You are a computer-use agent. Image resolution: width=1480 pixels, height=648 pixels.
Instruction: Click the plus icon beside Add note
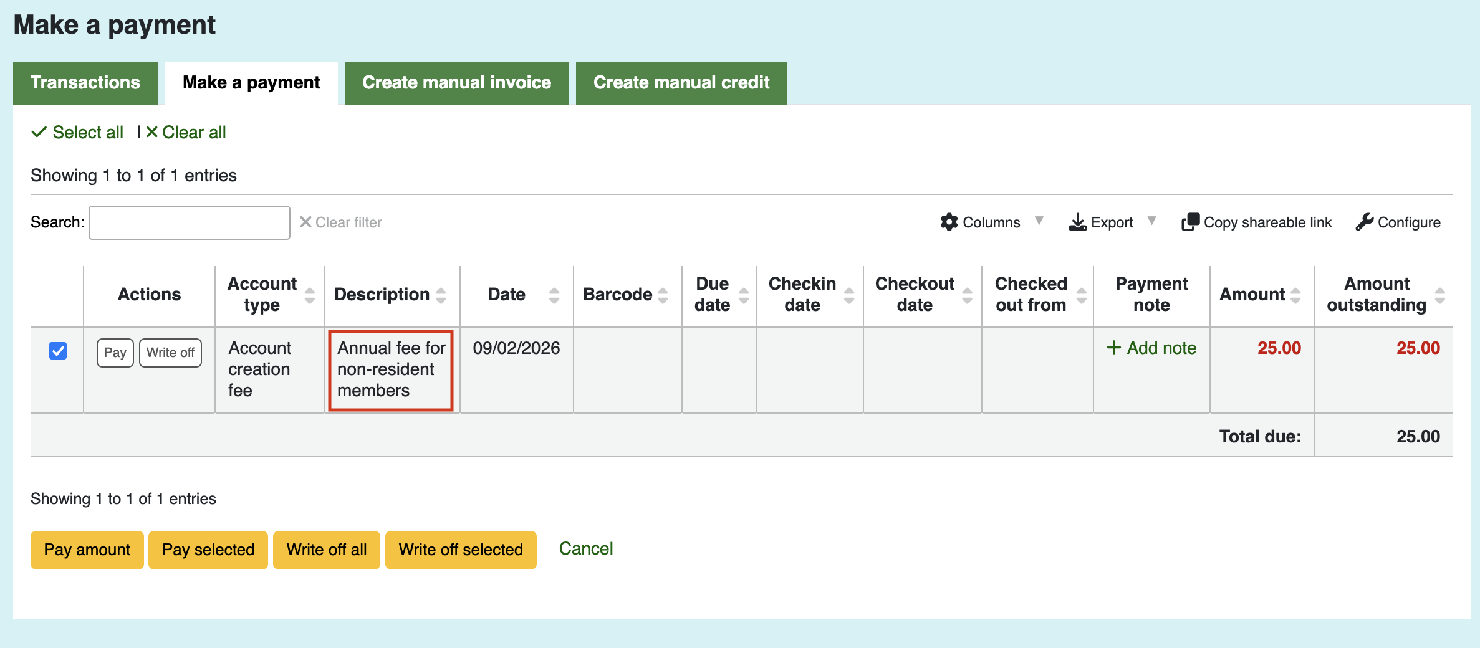tap(1113, 348)
